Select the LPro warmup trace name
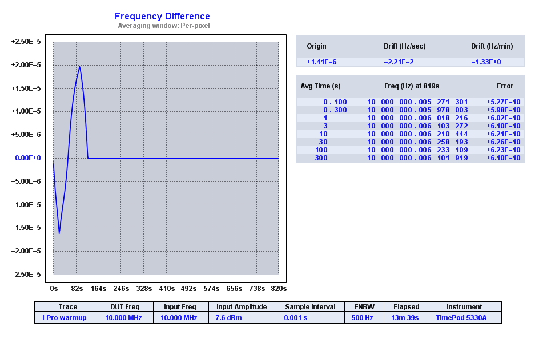This screenshot has width=535, height=343. [x=64, y=318]
